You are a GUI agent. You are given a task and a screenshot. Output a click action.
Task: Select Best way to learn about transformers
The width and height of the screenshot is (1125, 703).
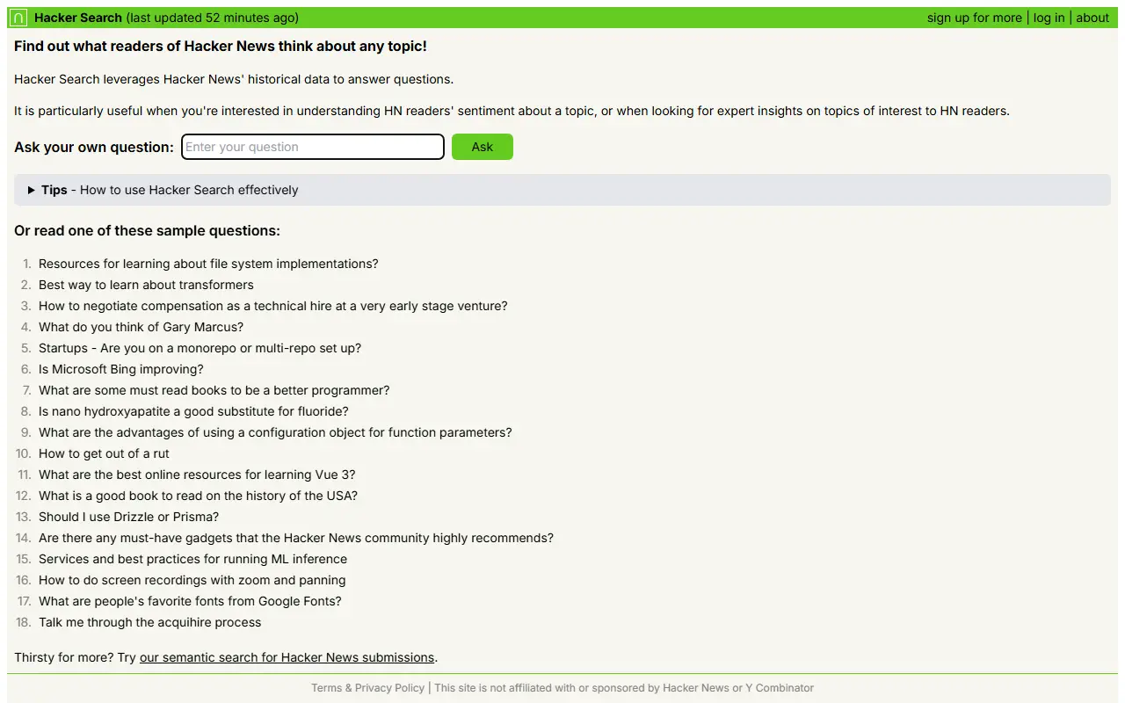(x=146, y=285)
